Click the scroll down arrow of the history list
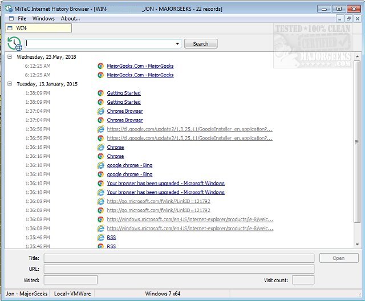Viewport: 365px width, 301px height. 357,244
